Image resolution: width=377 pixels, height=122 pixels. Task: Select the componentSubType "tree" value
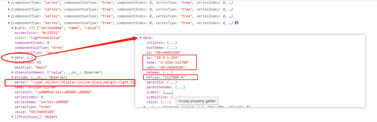coord(57,48)
